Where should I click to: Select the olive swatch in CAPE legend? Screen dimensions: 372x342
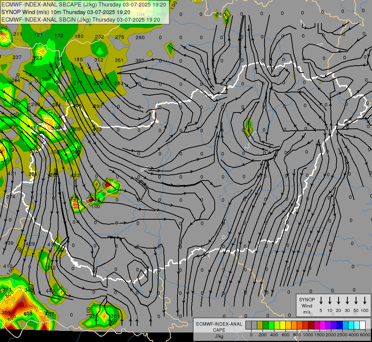pyautogui.click(x=260, y=325)
